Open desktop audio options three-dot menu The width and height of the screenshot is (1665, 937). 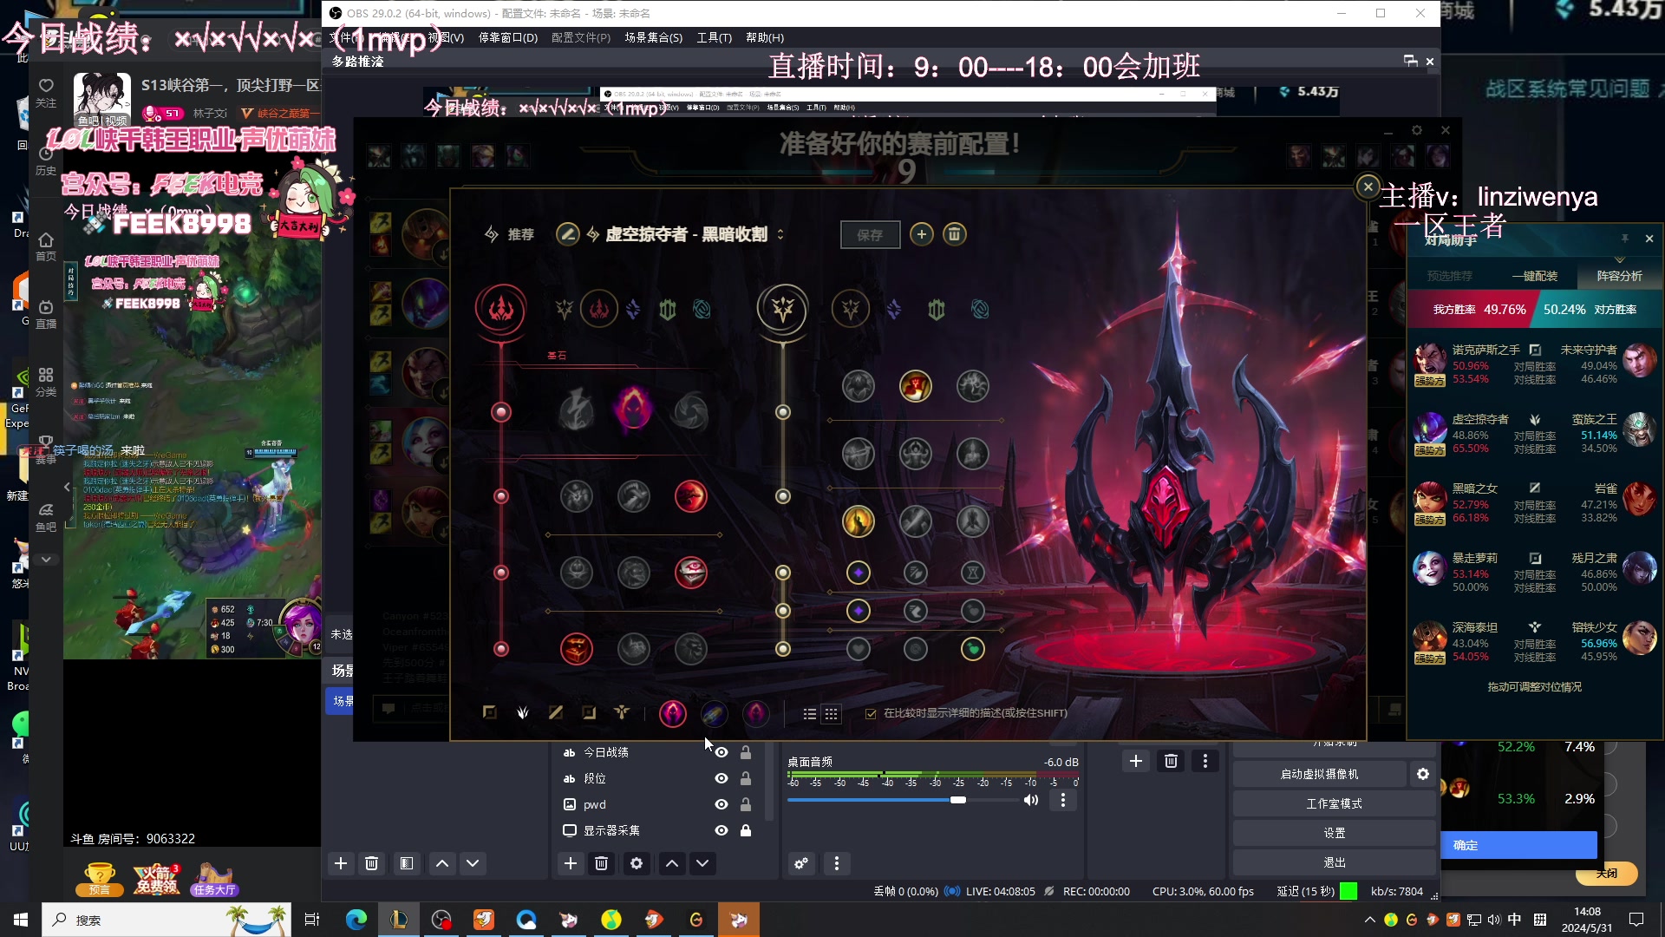pyautogui.click(x=1063, y=800)
